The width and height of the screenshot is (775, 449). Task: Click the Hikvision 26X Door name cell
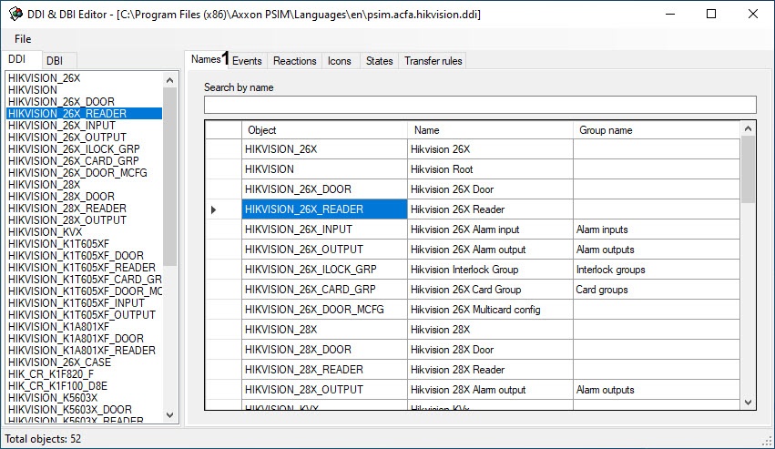point(489,189)
